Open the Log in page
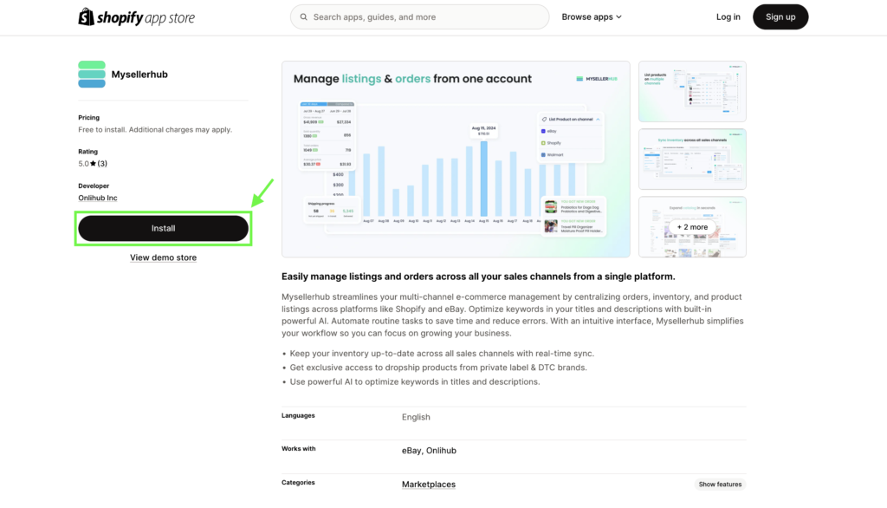 click(728, 17)
